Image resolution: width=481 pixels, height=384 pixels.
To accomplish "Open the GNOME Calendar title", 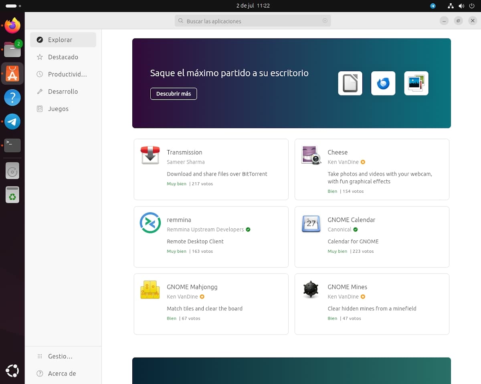I will (351, 220).
